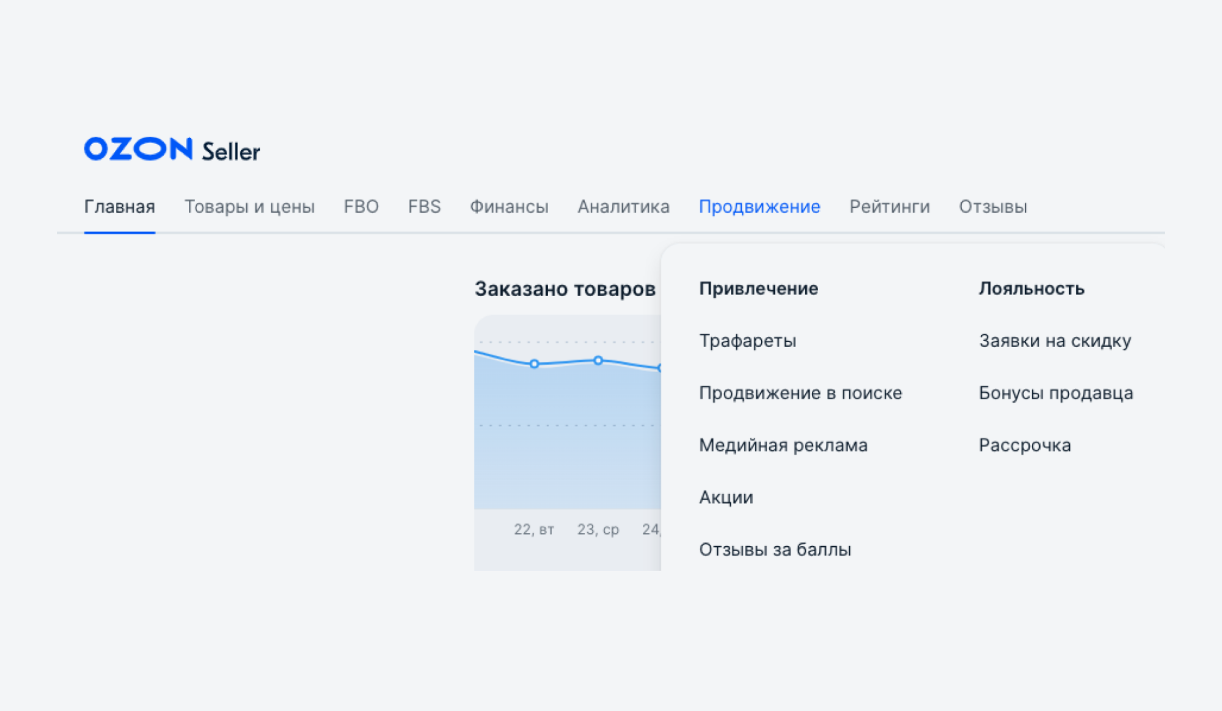This screenshot has width=1222, height=711.
Task: Open the FBO tab
Action: [x=361, y=207]
